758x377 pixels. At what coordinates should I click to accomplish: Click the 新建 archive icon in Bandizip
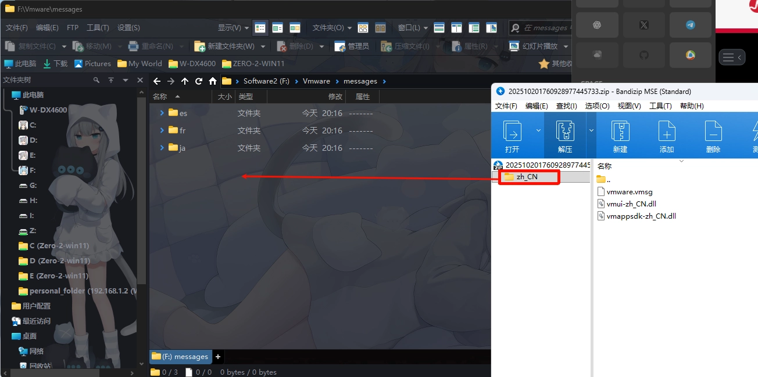[620, 136]
